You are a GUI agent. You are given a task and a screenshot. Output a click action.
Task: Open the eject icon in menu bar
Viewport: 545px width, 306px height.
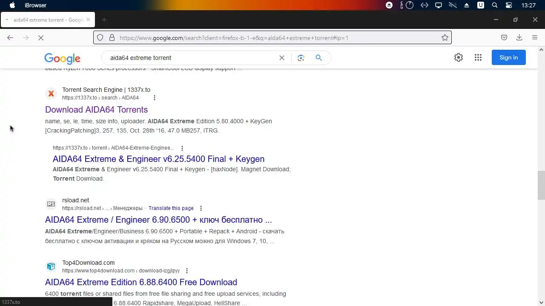tap(467, 5)
